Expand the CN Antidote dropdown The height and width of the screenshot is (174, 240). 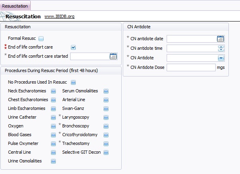[x=221, y=58]
